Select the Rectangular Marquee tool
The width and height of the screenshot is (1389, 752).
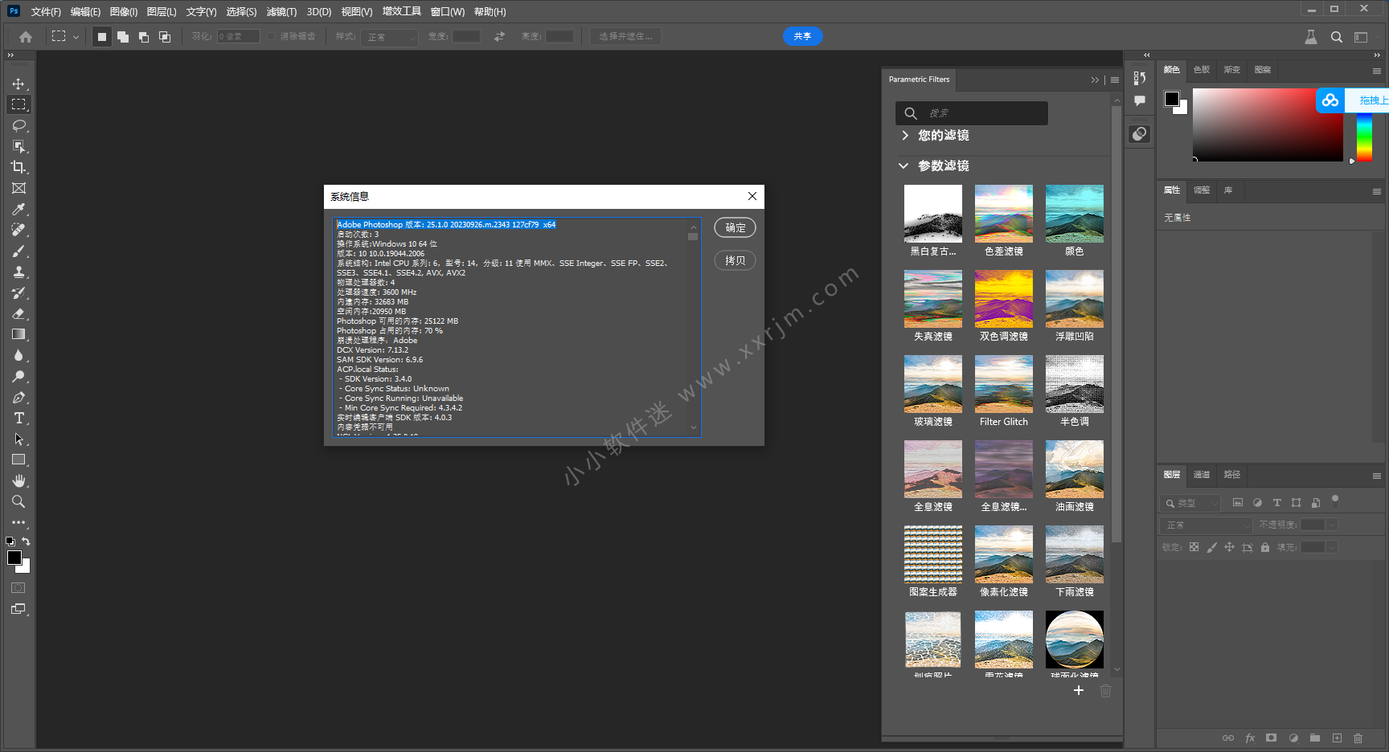tap(18, 104)
